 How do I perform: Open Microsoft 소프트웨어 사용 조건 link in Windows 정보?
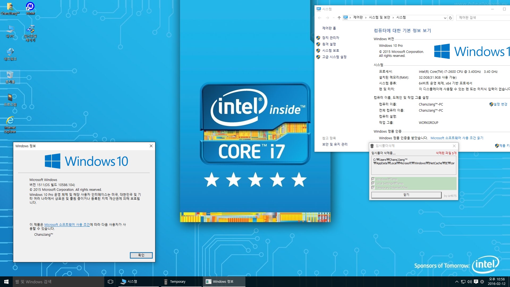[67, 225]
